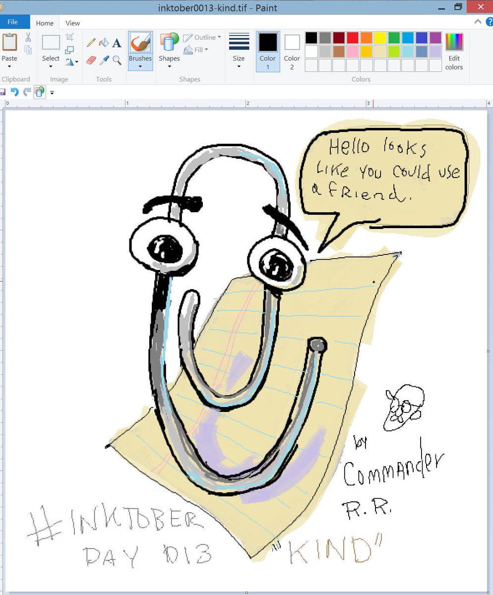493x595 pixels.
Task: Open the shape Outline dropdown
Action: point(202,38)
